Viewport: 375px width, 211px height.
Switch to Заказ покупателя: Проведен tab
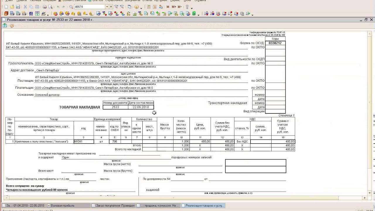[x=113, y=205]
